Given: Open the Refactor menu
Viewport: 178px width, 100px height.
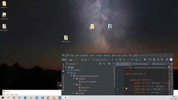Looking at the screenshot, I should [107, 55].
